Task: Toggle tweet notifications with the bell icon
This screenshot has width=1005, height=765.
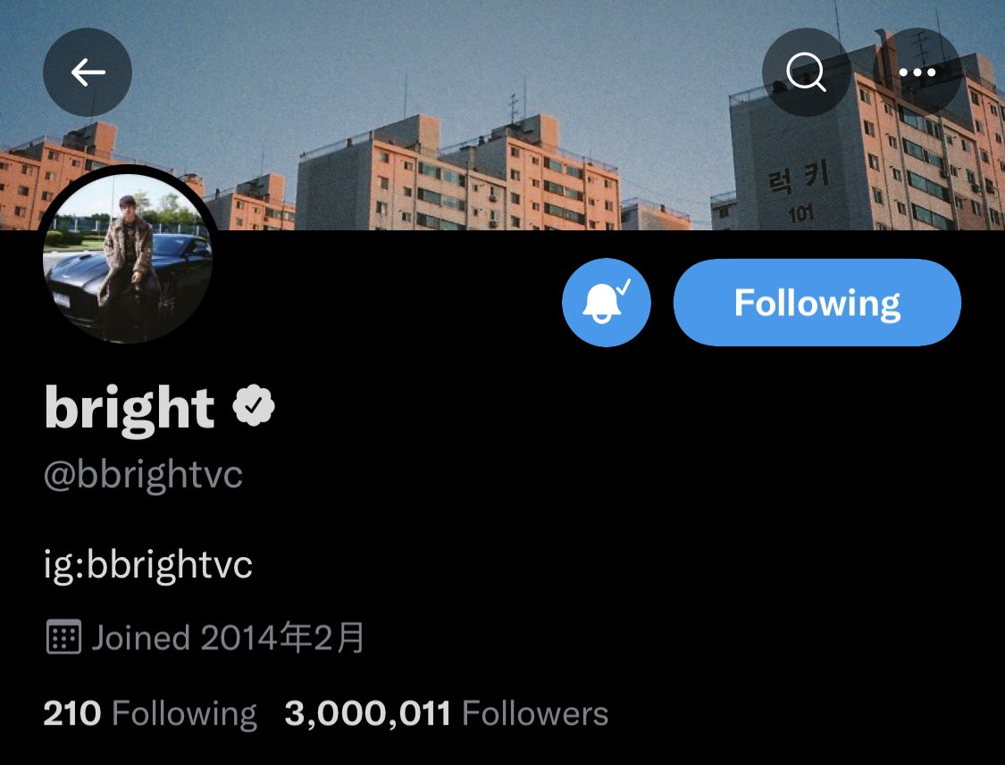Action: pos(607,303)
